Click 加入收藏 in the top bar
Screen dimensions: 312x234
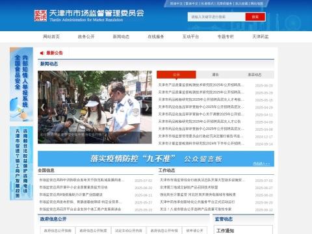(242, 3)
